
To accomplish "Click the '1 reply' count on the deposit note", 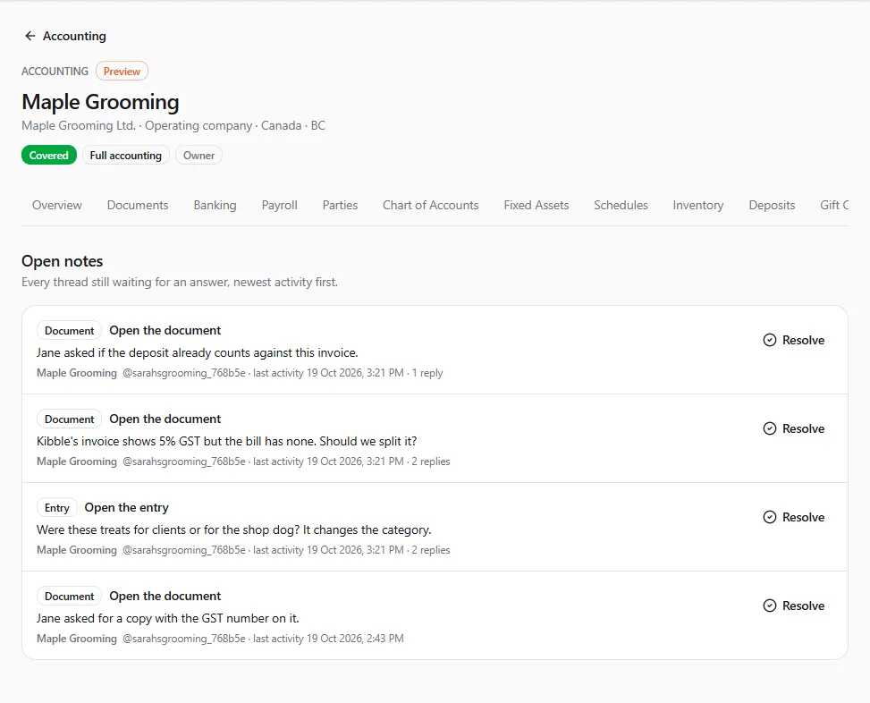I will point(427,373).
